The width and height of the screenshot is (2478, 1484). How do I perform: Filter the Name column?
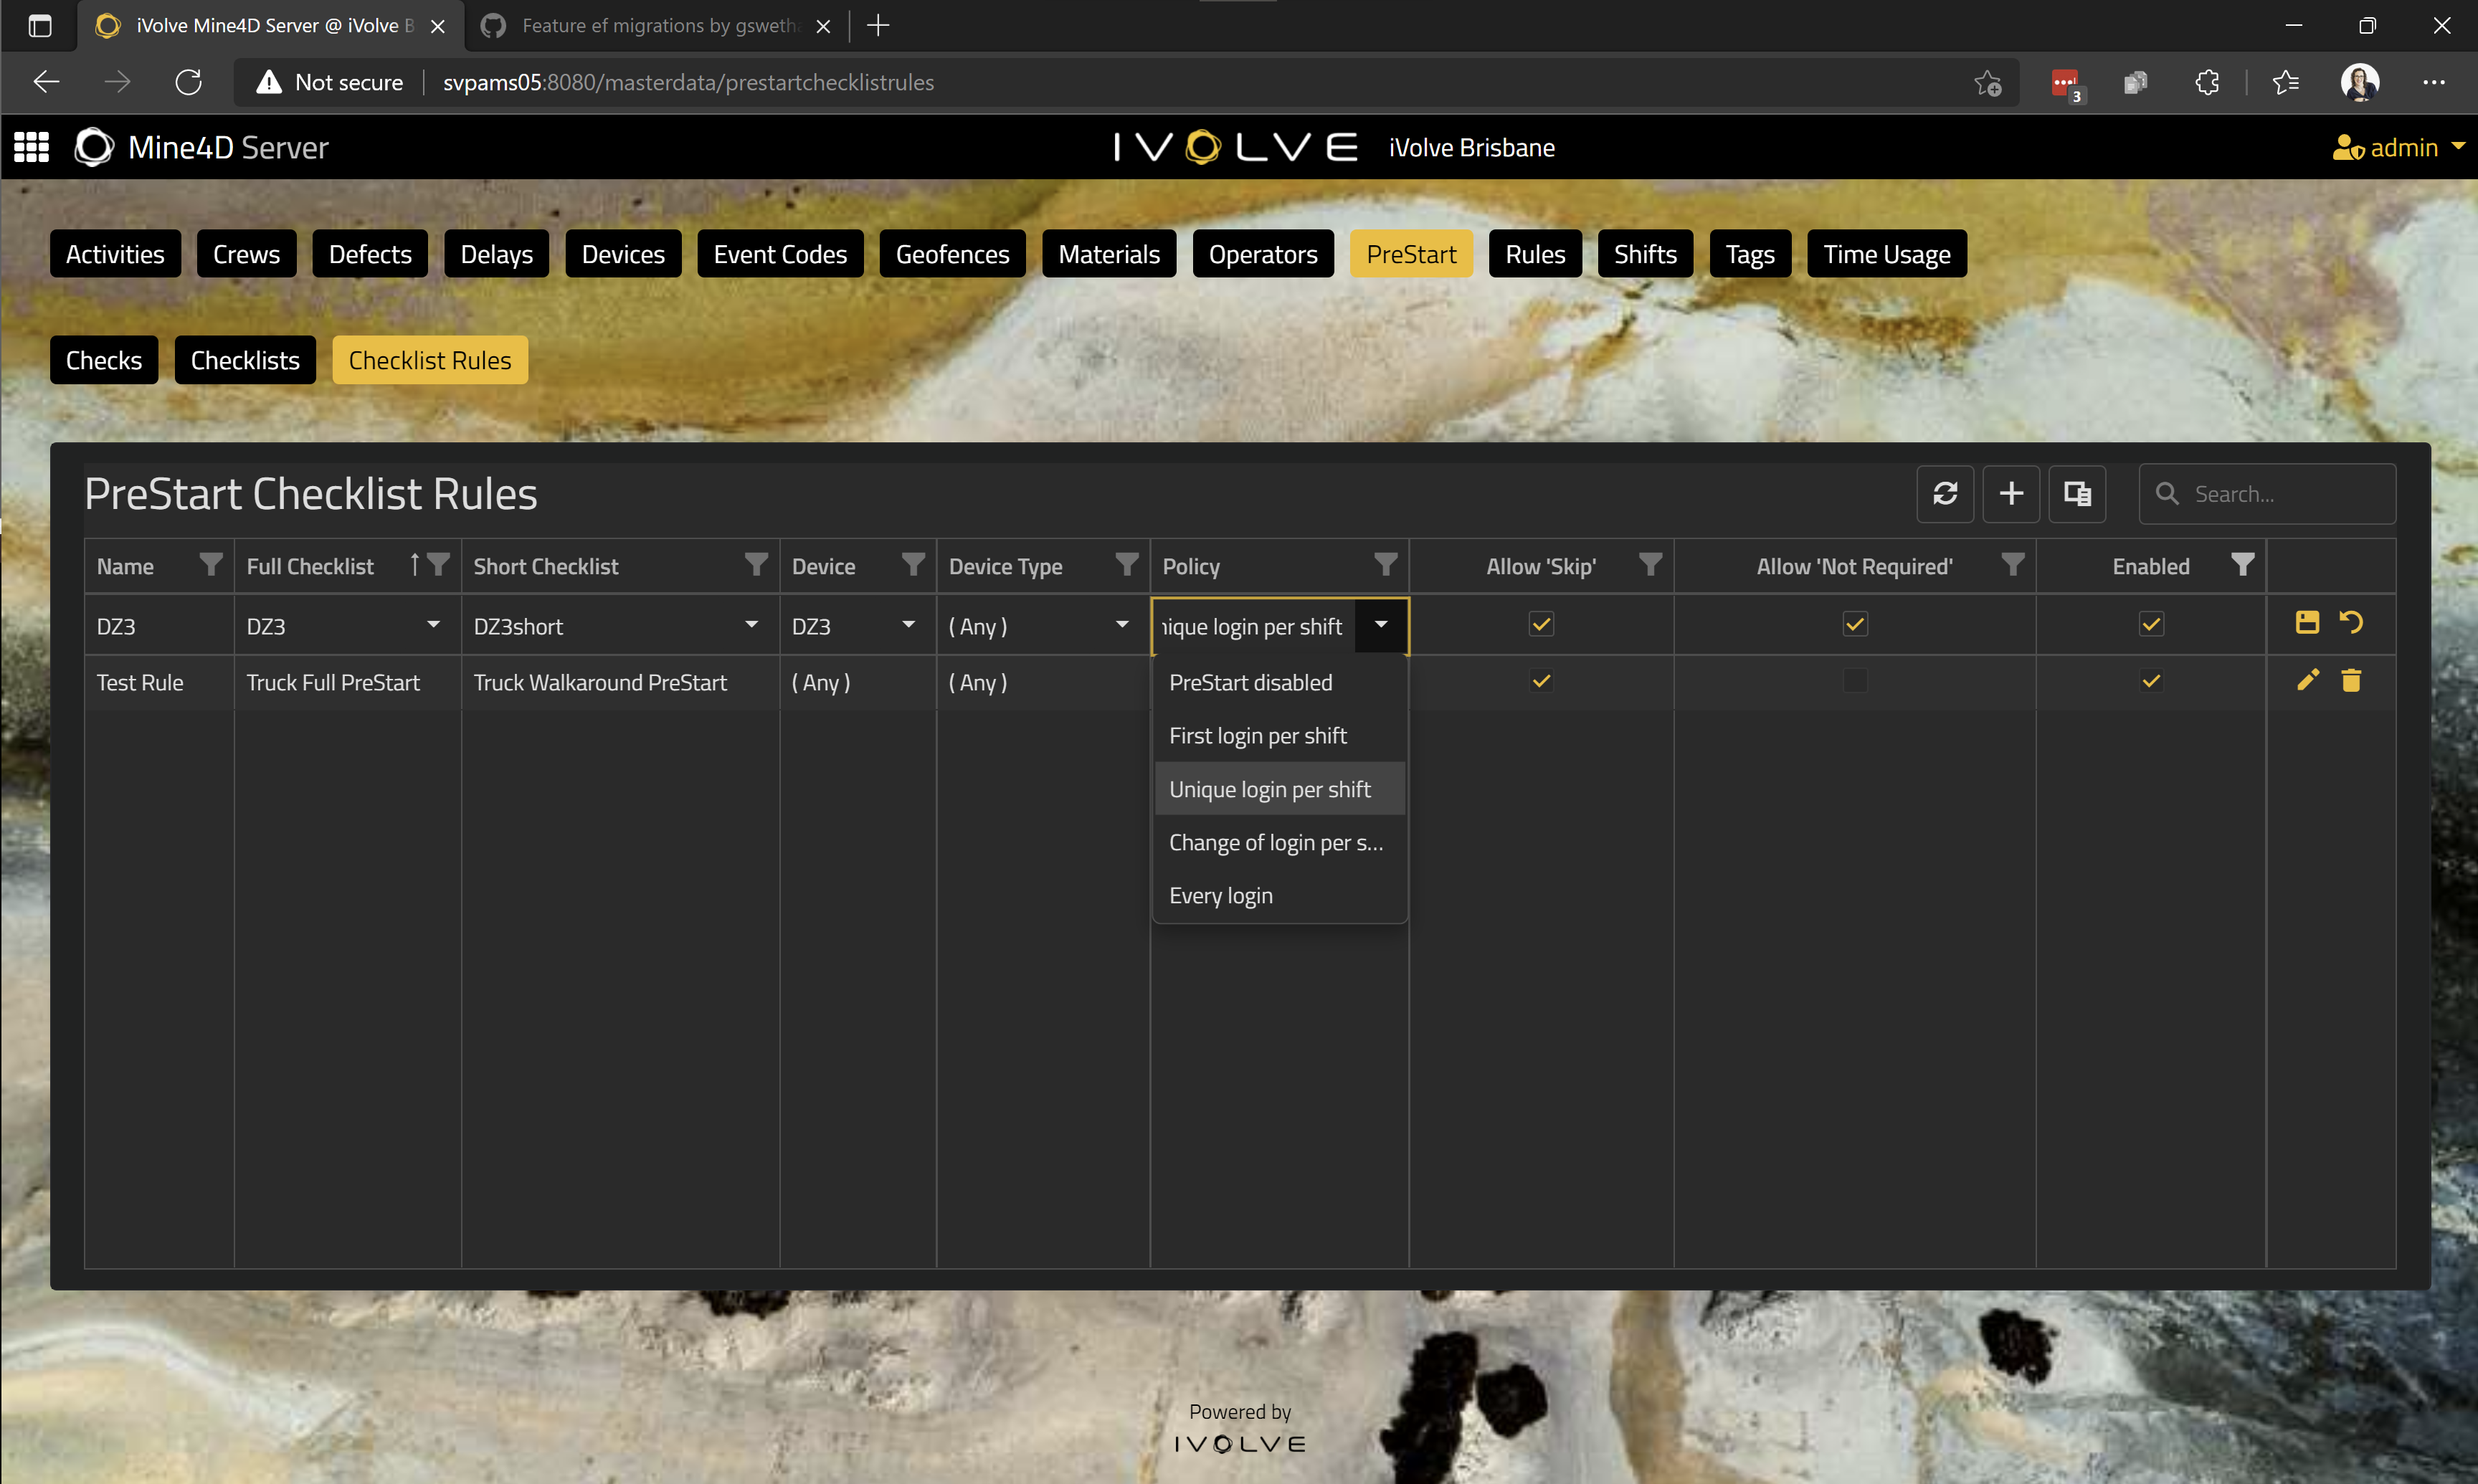click(210, 565)
